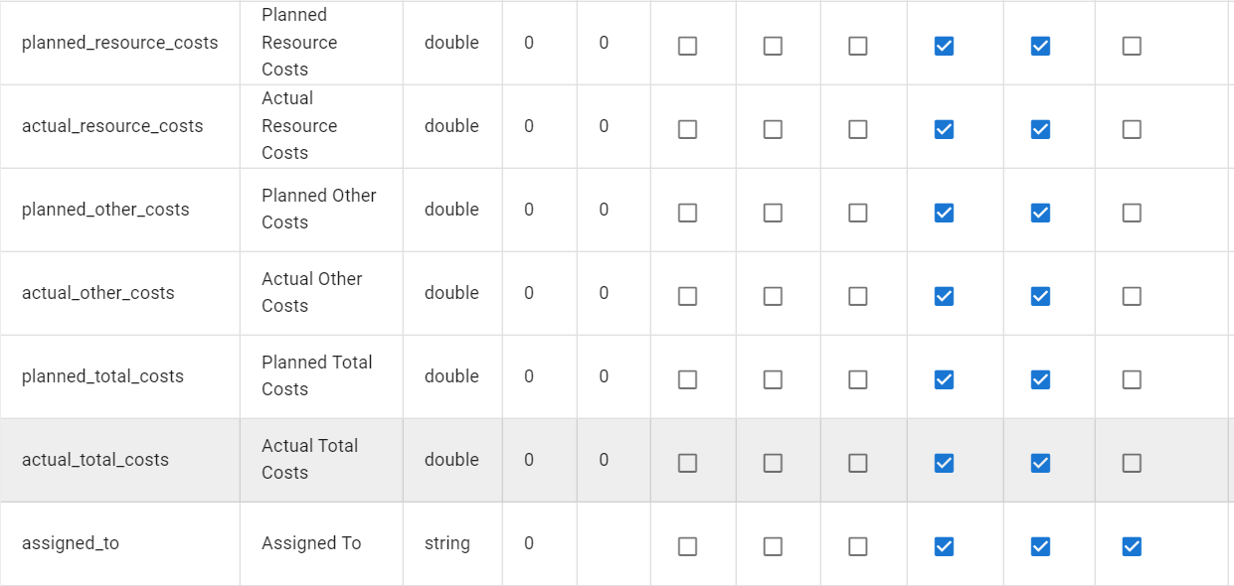Tick first checkbox in planned_resource_costs row
This screenshot has width=1234, height=586.
[x=687, y=46]
